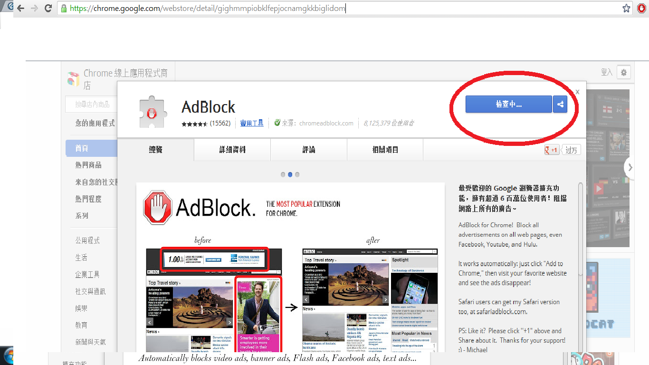The width and height of the screenshot is (649, 365).
Task: Bookmark this page with star icon
Action: tap(627, 8)
